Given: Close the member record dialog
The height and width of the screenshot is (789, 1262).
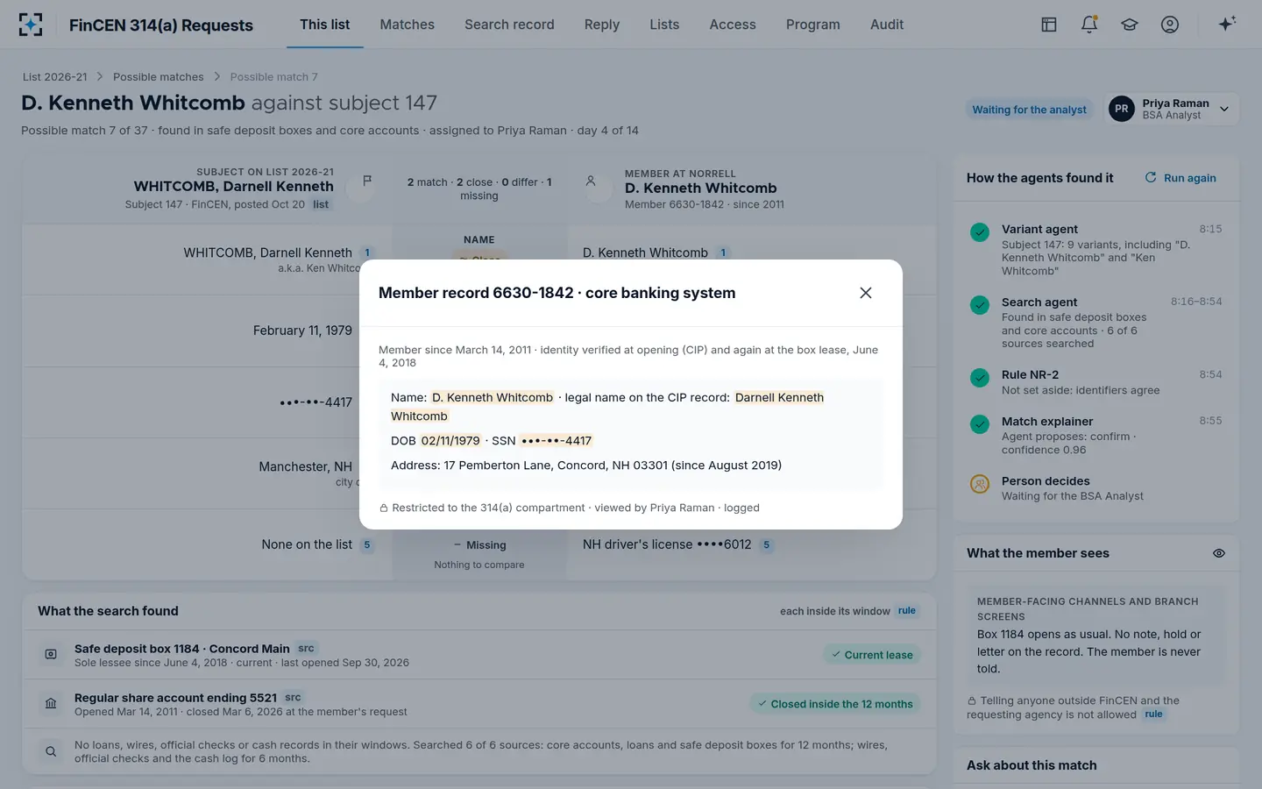Looking at the screenshot, I should 866,293.
